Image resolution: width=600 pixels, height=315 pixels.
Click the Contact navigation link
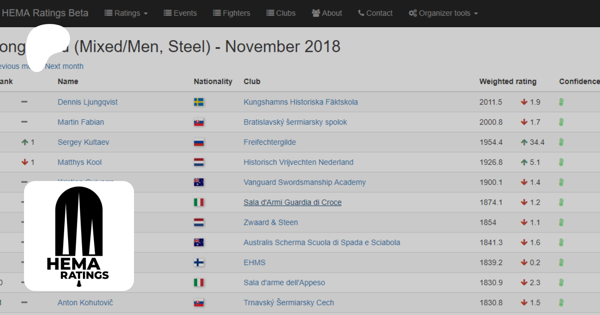pyautogui.click(x=375, y=13)
